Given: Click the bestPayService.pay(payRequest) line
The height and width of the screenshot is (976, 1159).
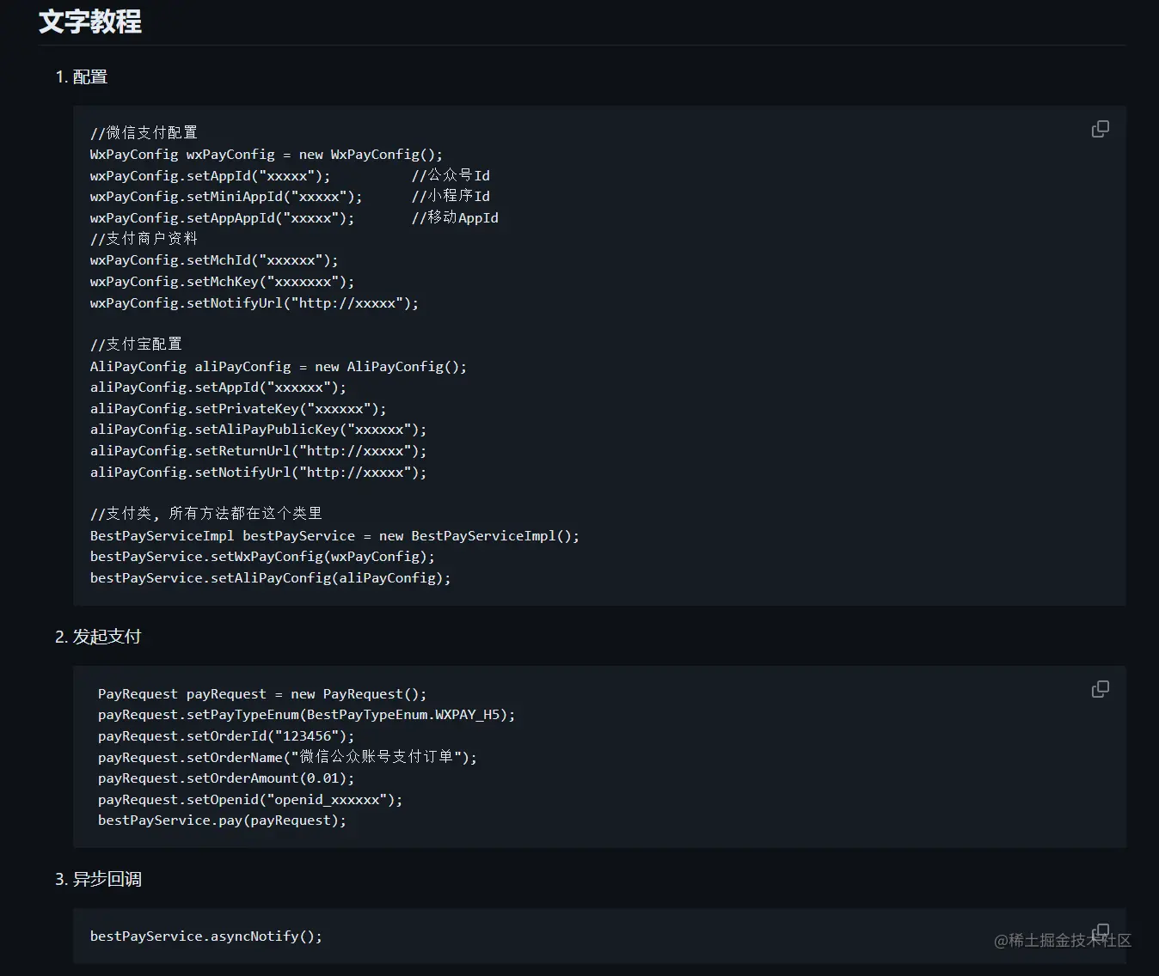Looking at the screenshot, I should coord(222,820).
